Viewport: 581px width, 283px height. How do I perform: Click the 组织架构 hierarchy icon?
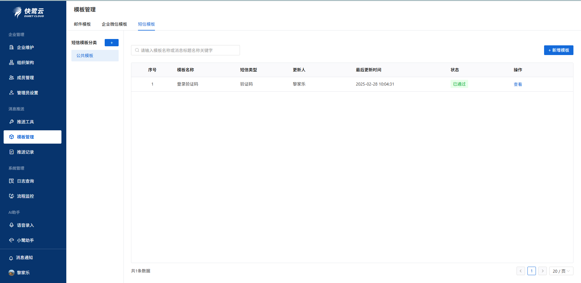click(x=11, y=63)
